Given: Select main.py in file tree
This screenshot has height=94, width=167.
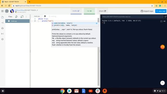Looking at the screenshot, I should click(x=17, y=21).
